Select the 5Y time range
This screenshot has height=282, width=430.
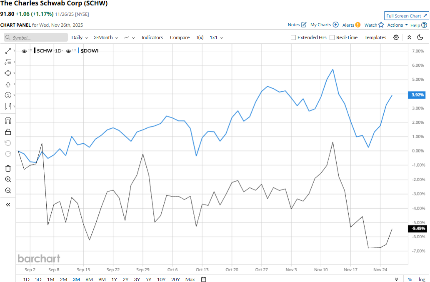[x=148, y=279]
